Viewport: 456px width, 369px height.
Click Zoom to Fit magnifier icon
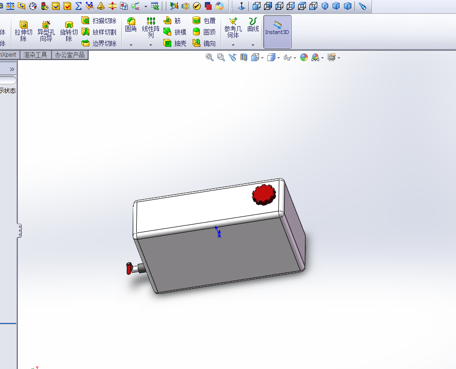(209, 57)
